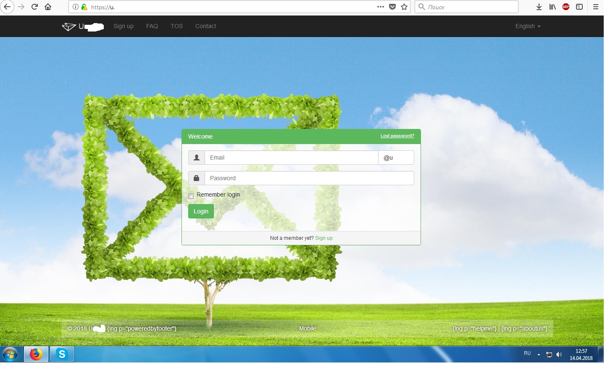605x378 pixels.
Task: Click the green padlock security icon
Action: [x=84, y=7]
